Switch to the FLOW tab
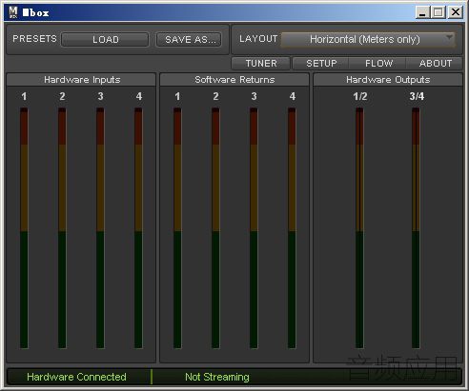 378,63
